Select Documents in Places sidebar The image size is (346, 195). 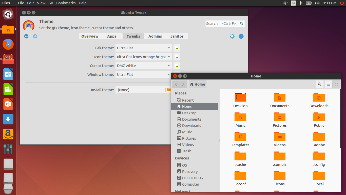(194, 119)
